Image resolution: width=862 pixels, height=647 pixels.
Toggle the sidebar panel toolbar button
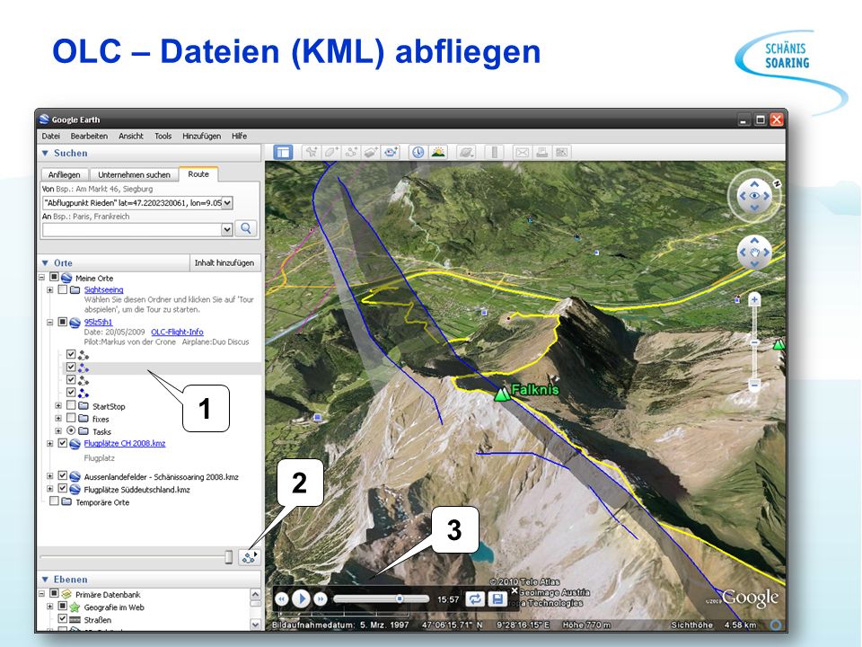(x=283, y=153)
